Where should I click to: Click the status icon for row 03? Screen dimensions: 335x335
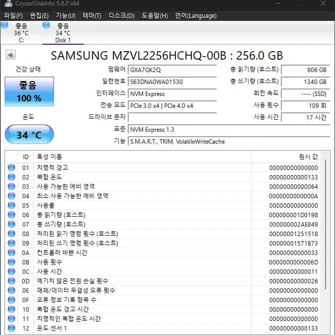11,186
